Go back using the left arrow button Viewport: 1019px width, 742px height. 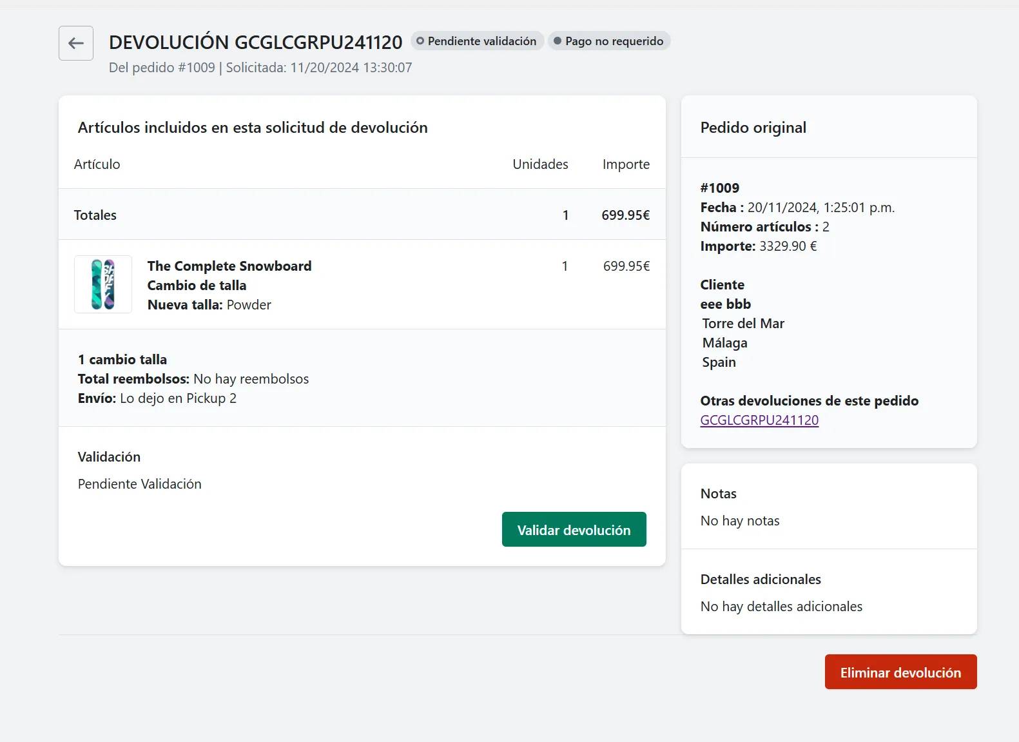76,43
